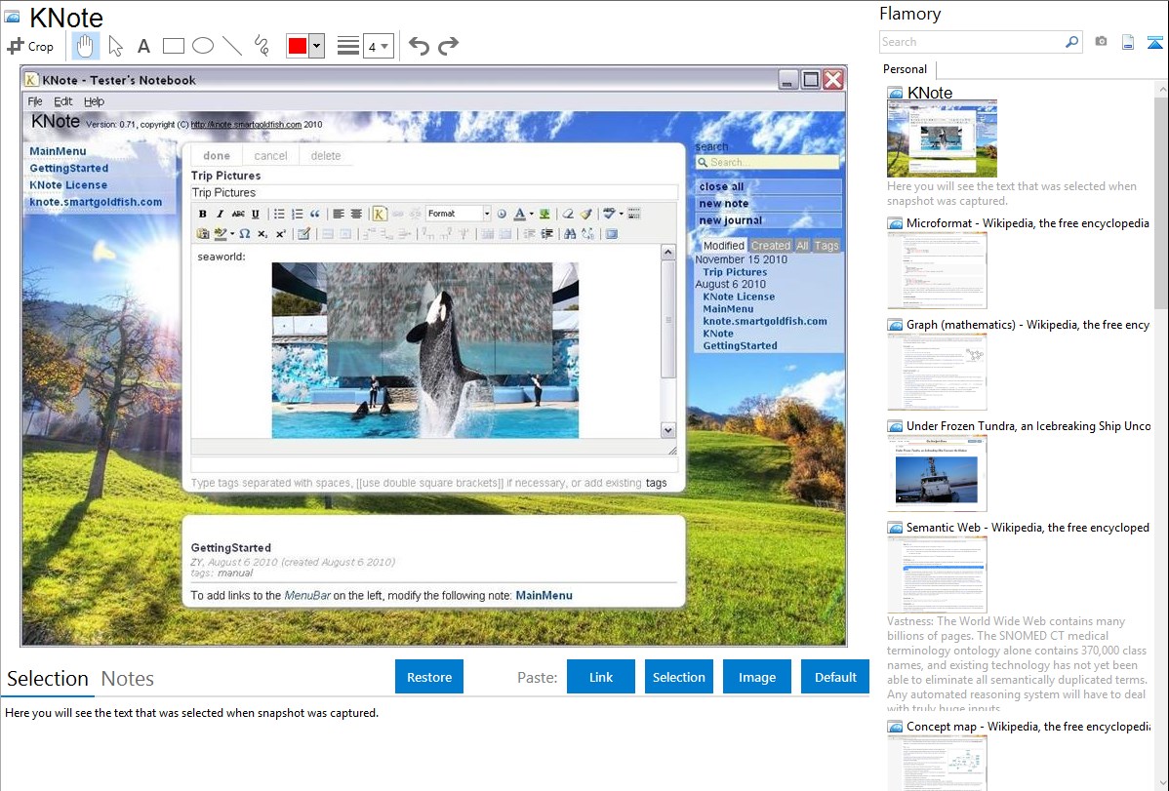Click the insert image icon

pyautogui.click(x=545, y=214)
